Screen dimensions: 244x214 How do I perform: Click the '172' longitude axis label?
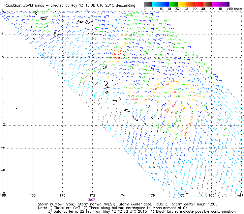coord(92,195)
